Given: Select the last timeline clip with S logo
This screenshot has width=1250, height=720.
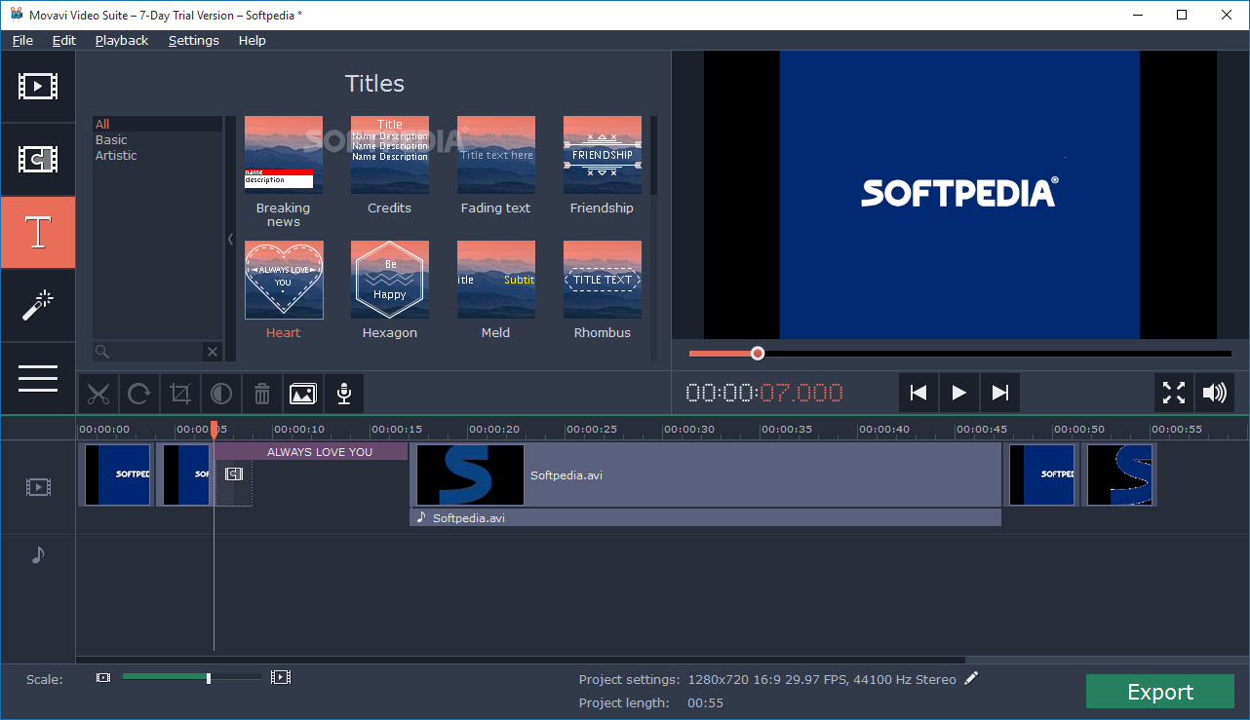Looking at the screenshot, I should tap(1119, 475).
